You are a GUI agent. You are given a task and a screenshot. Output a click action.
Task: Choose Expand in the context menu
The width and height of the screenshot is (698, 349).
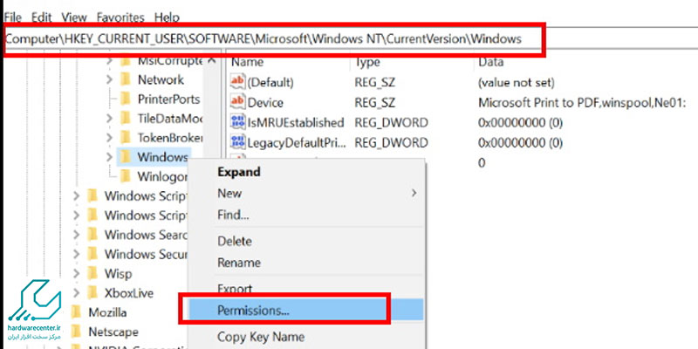pos(305,172)
